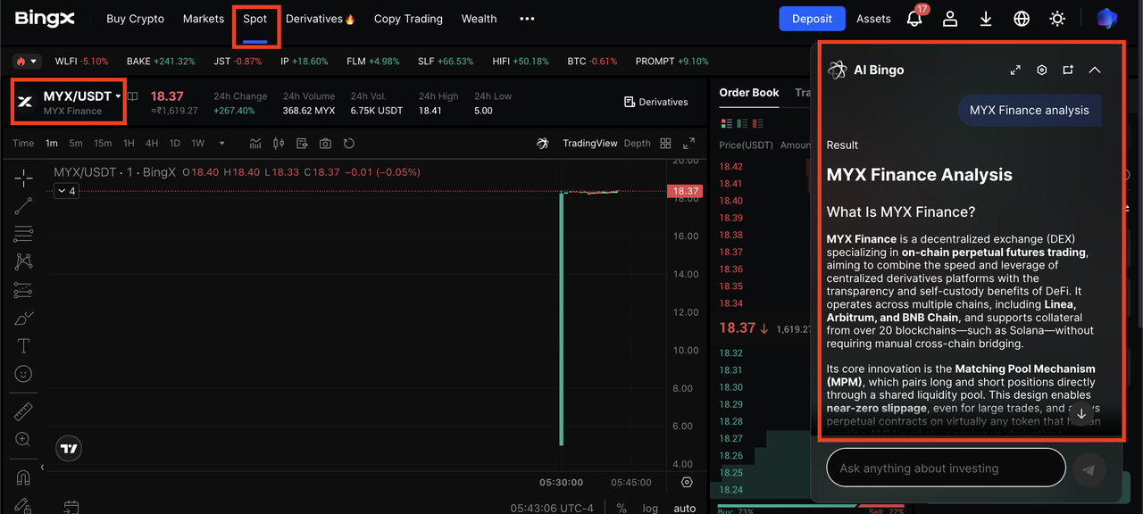Click the magnet mode icon
The image size is (1143, 514).
coord(23,477)
